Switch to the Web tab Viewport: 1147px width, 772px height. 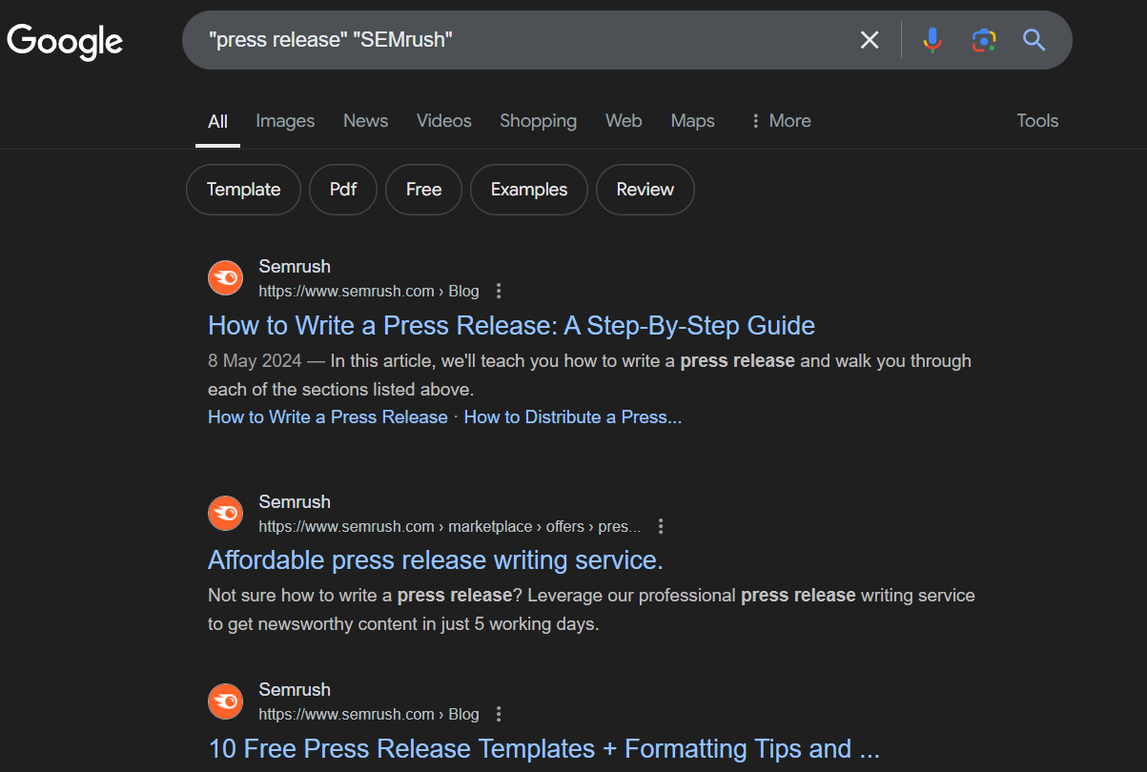click(624, 121)
